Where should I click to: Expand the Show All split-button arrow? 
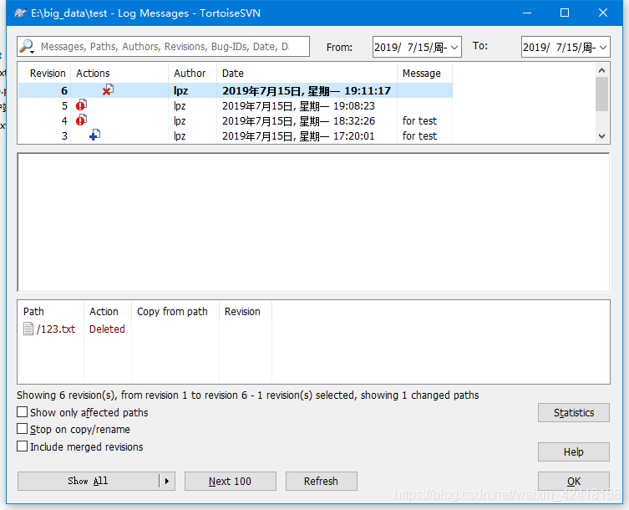[x=167, y=481]
